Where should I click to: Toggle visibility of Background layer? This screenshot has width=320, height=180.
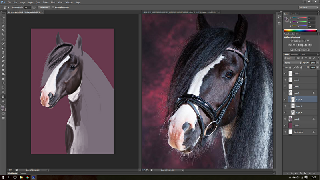(x=285, y=132)
